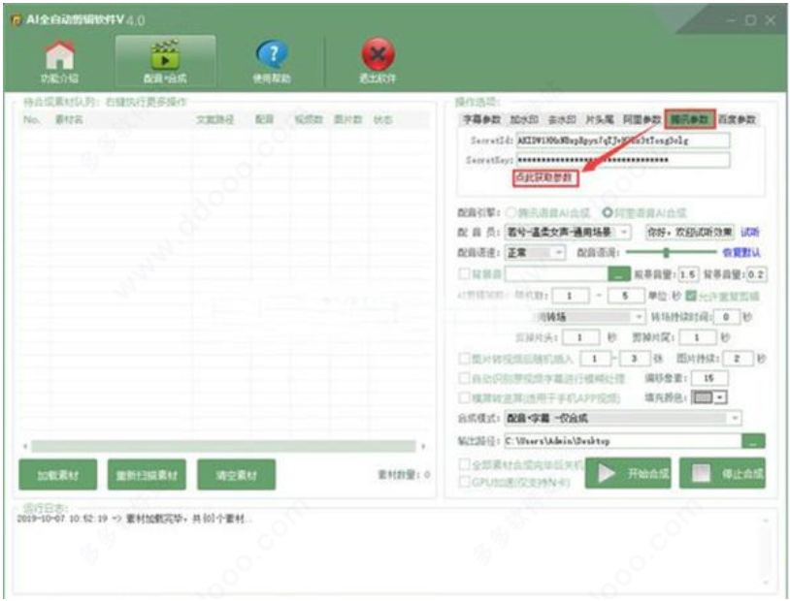The width and height of the screenshot is (790, 601).
Task: Open the 转场 transition dropdown
Action: pyautogui.click(x=589, y=317)
